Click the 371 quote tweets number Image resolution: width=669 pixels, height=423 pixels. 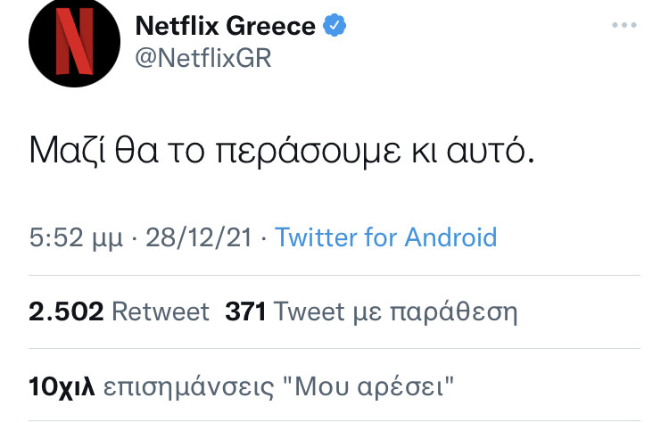tap(246, 311)
